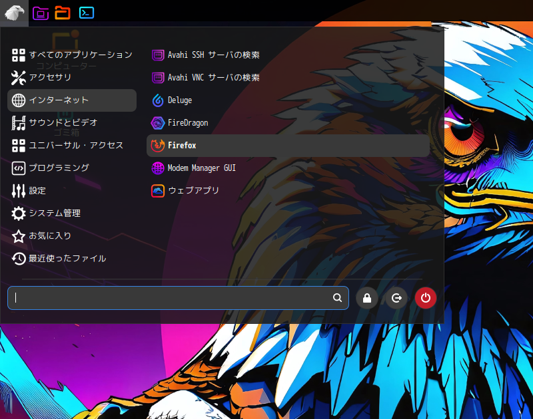Launch Avahi SSH サーバの検索
Screen dimensions: 533x419
click(288, 55)
